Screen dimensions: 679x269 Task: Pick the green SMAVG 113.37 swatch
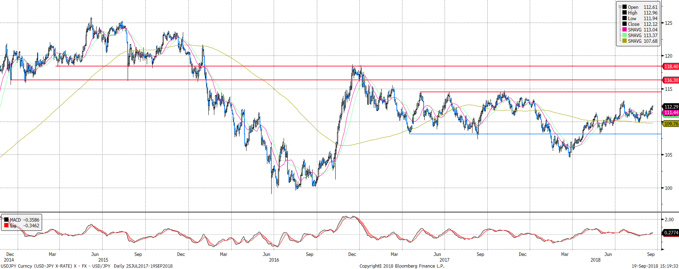pyautogui.click(x=625, y=35)
